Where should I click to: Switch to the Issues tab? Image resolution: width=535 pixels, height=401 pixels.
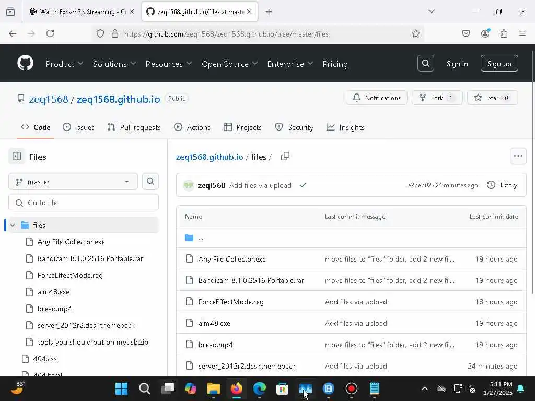[78, 127]
